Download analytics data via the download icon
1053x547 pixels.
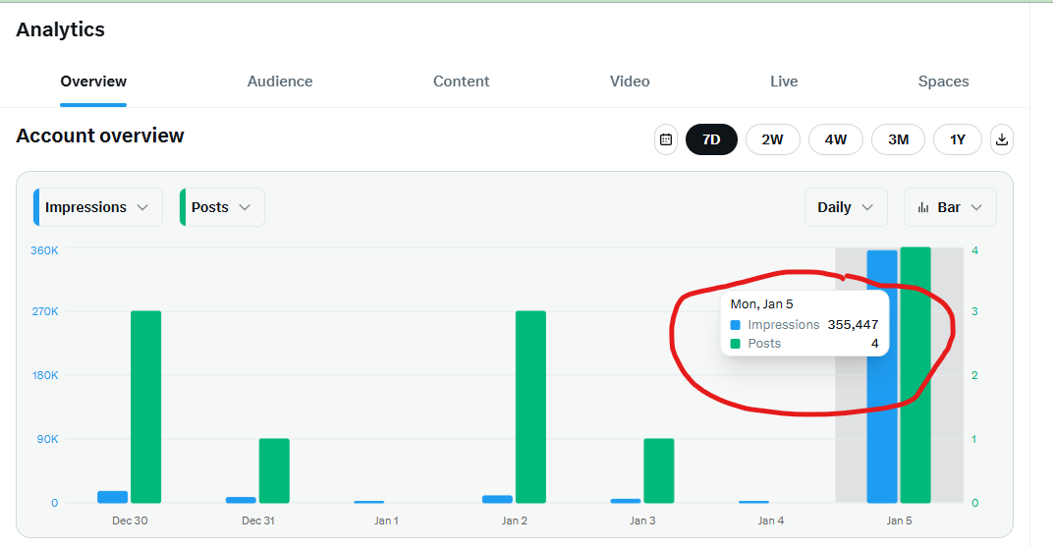[x=1001, y=139]
